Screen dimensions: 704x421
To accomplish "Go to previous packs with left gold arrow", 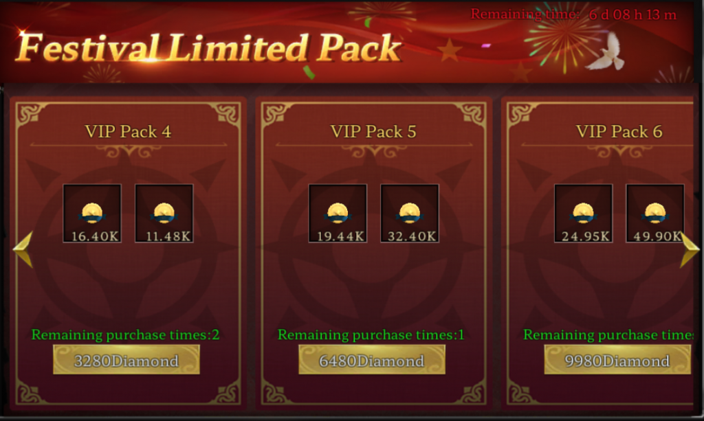I will click(23, 249).
